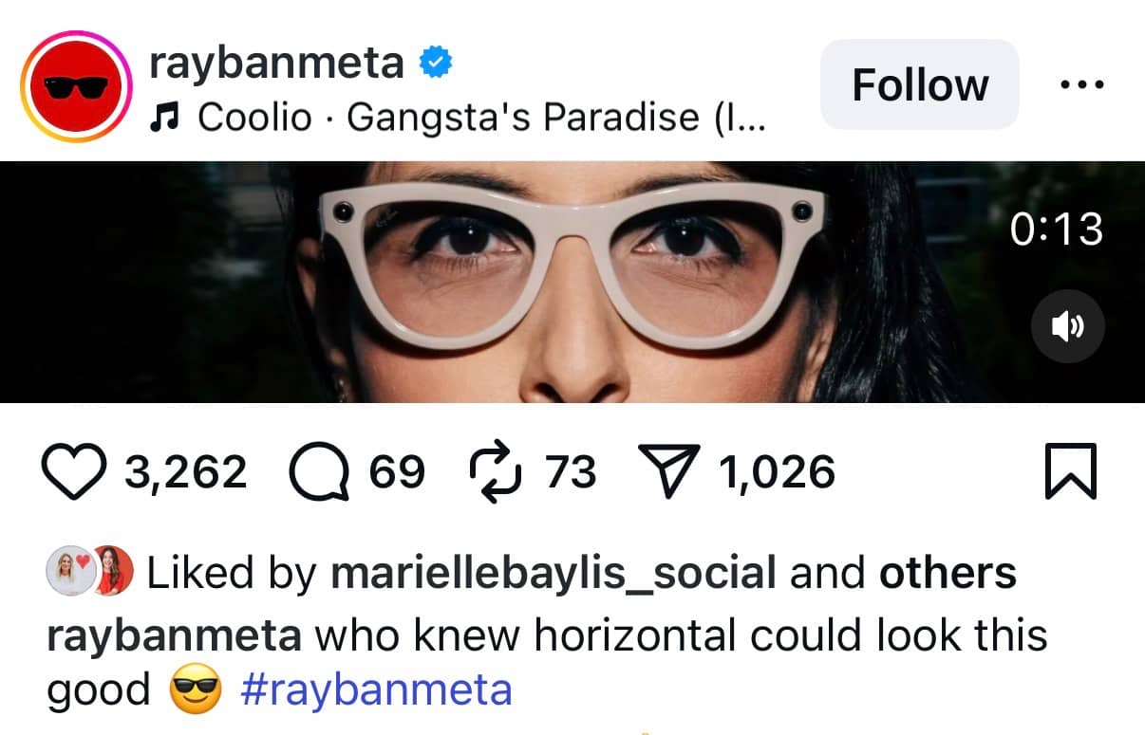Tap the heart icon to like the post
This screenshot has width=1145, height=735.
click(x=76, y=472)
